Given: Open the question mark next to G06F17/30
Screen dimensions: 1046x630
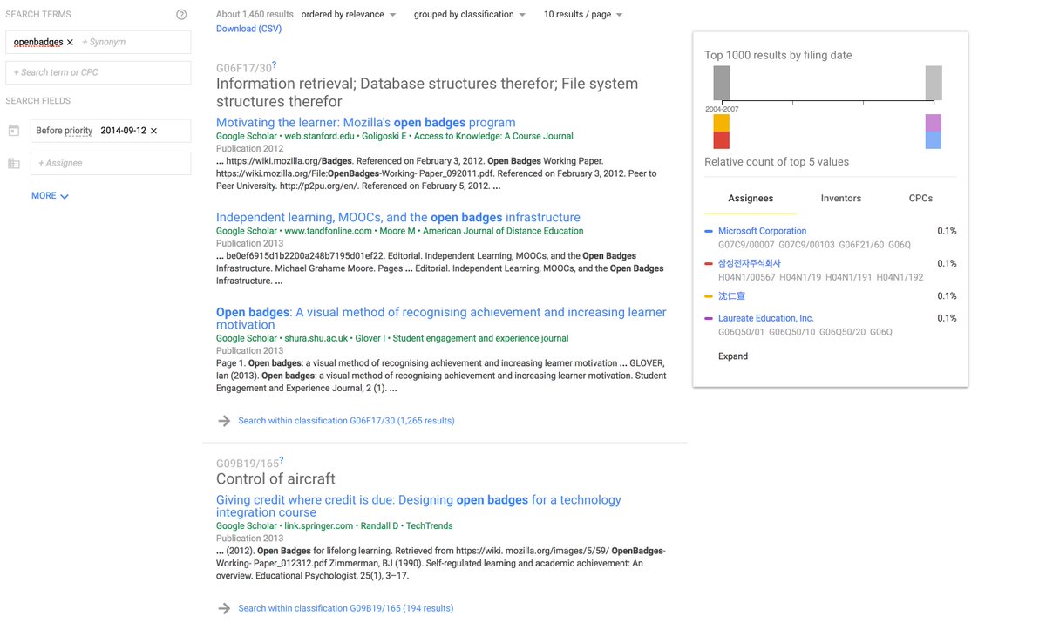Looking at the screenshot, I should point(274,64).
